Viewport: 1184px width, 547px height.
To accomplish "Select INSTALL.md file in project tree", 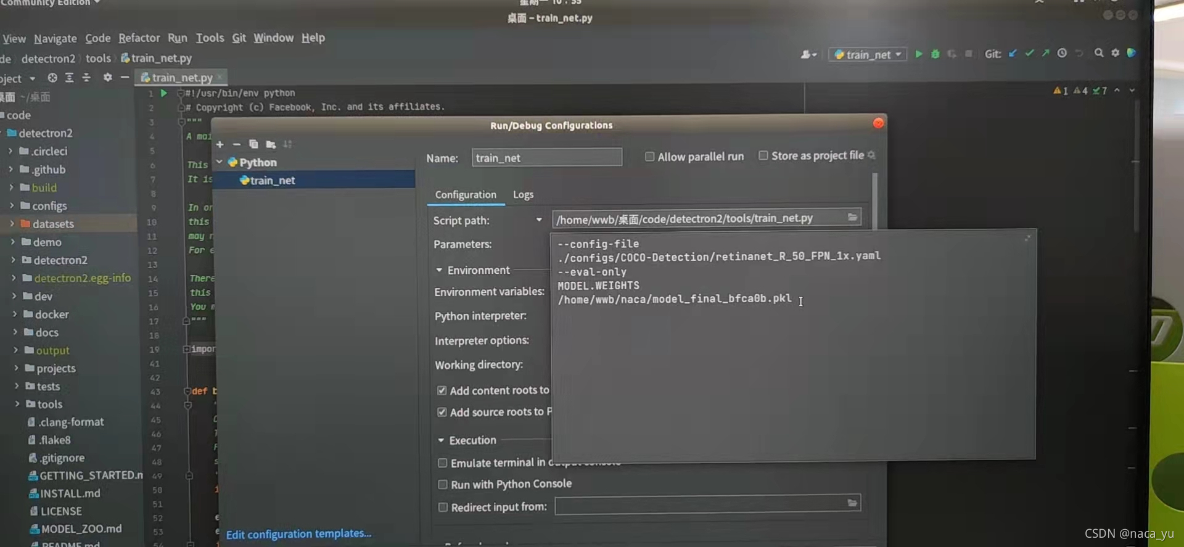I will pyautogui.click(x=70, y=493).
